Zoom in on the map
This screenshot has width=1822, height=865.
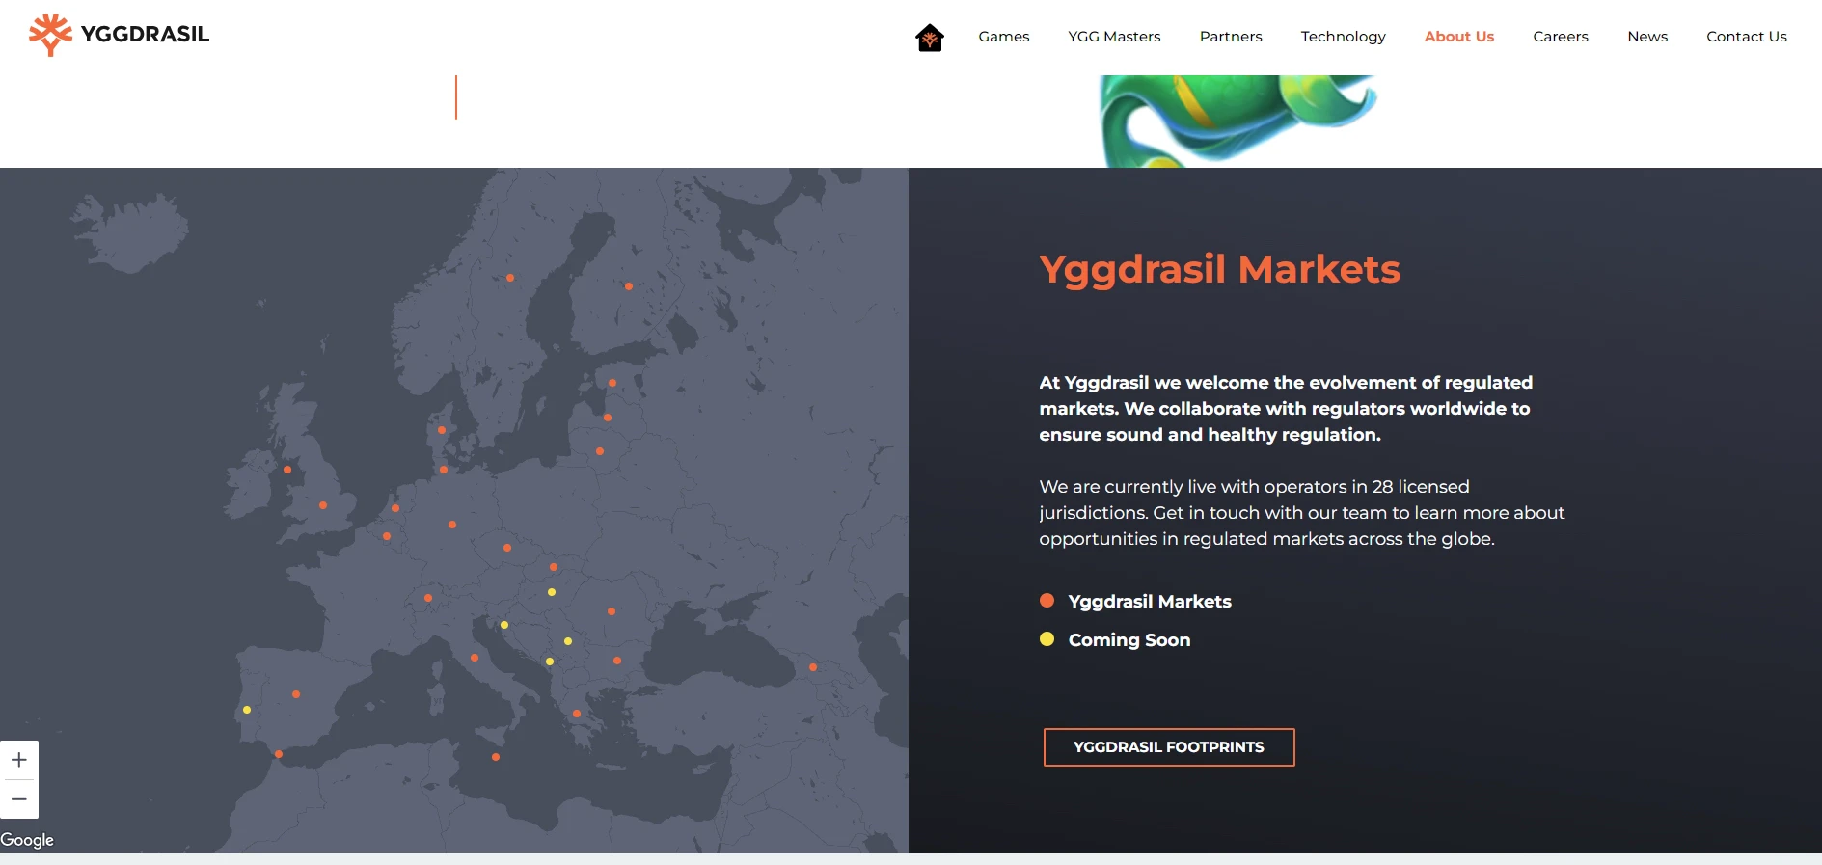click(19, 760)
